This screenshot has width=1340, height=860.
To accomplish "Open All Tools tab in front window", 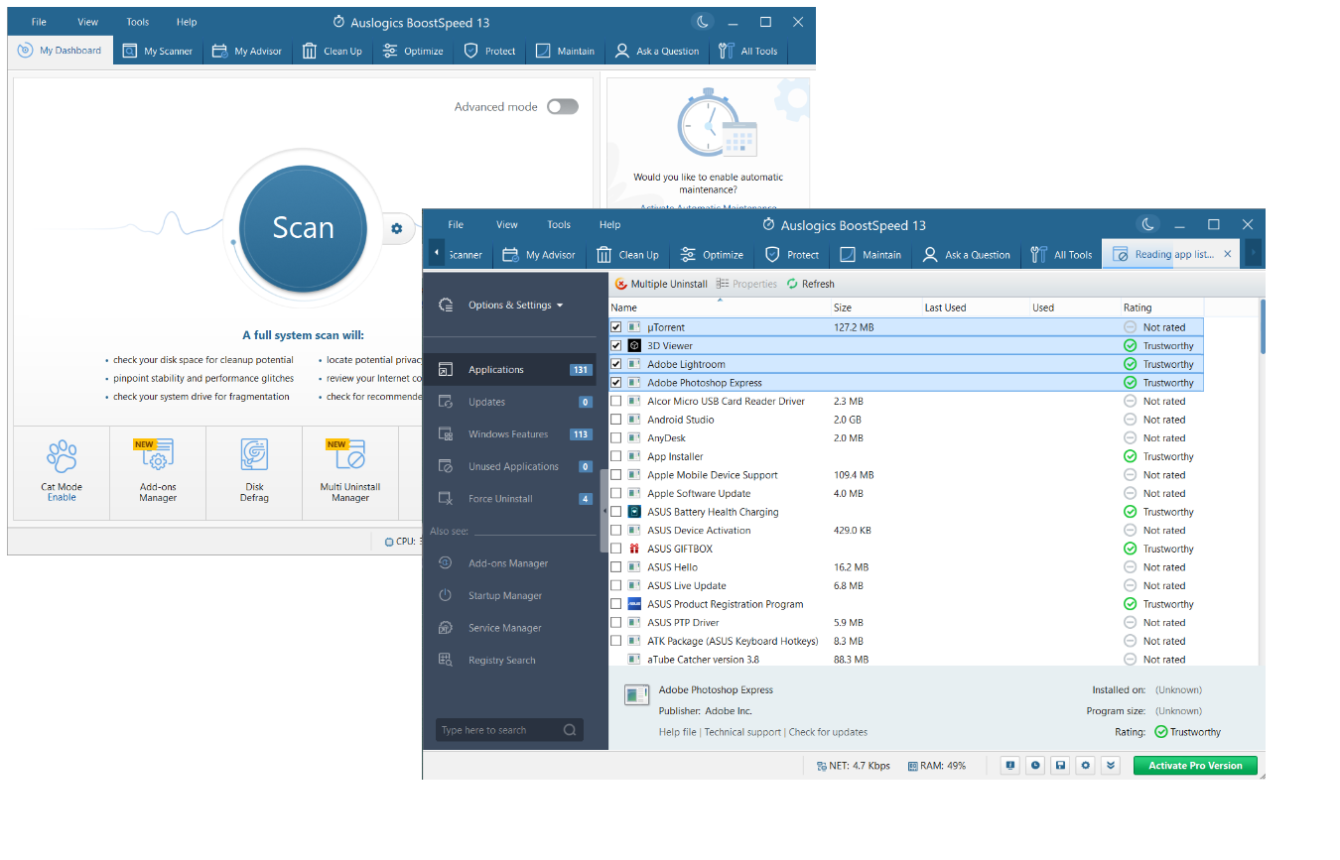I will (1061, 255).
